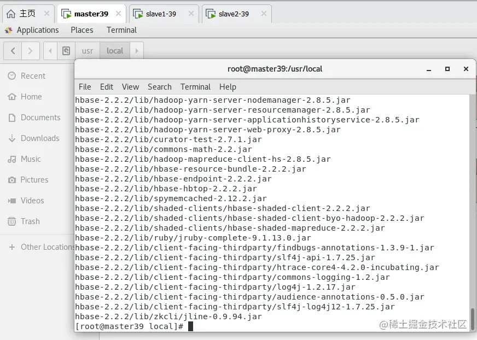Open the Terminal menu in terminal window
This screenshot has height=340, width=477.
[x=195, y=87]
